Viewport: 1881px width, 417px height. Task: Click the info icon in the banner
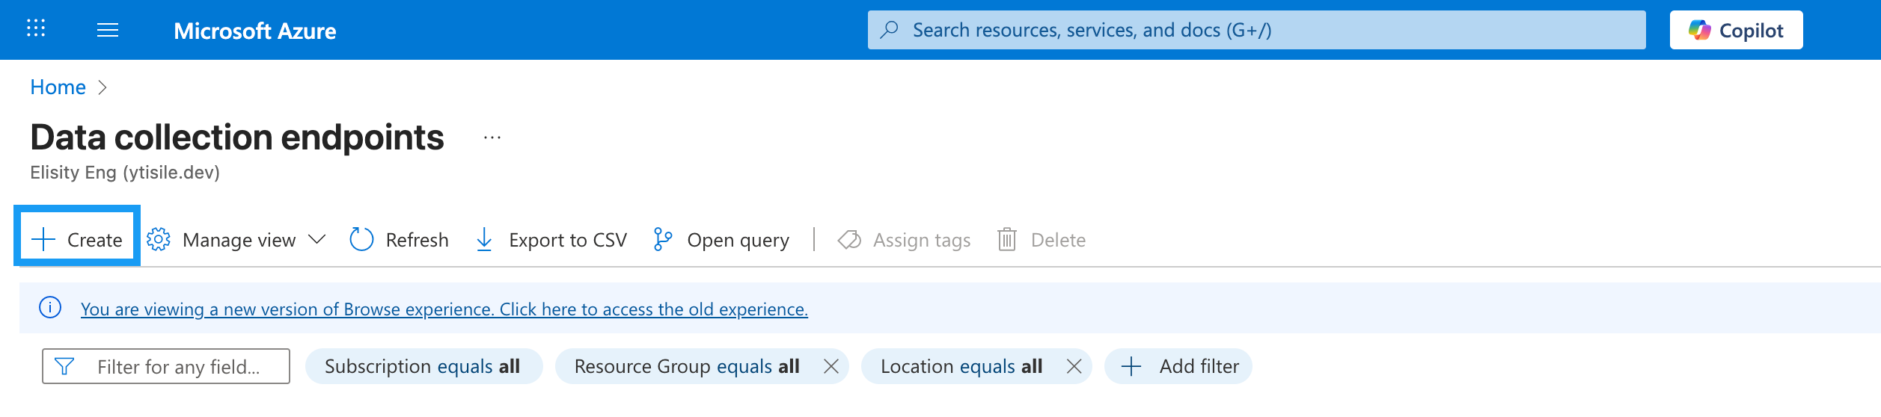[50, 307]
